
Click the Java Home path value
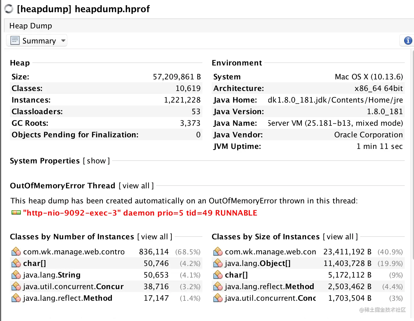(x=335, y=100)
